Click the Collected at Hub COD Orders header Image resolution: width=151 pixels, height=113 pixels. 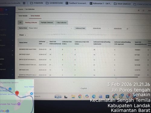[x=82, y=43]
